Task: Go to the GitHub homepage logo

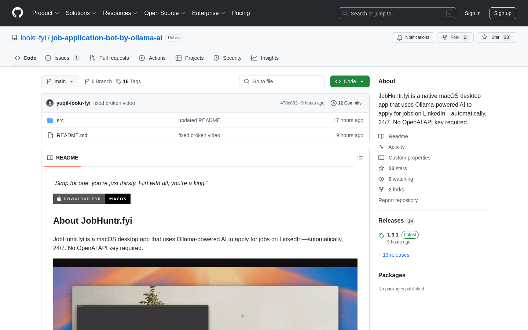Action: 18,13
